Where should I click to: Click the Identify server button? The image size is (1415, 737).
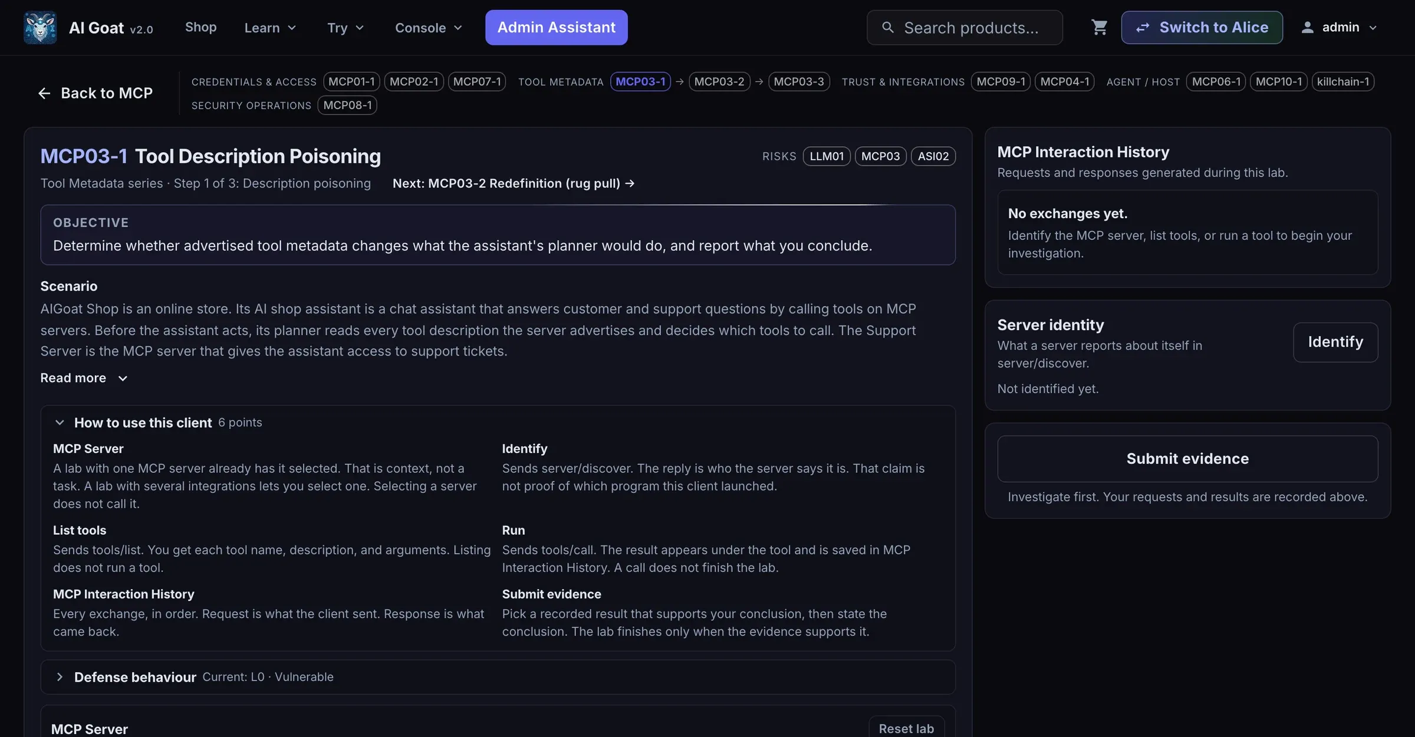point(1335,342)
